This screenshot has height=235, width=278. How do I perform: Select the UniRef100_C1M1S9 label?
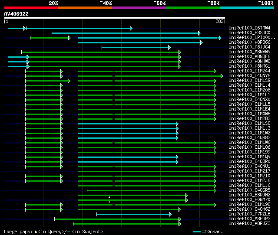pyautogui.click(x=249, y=81)
